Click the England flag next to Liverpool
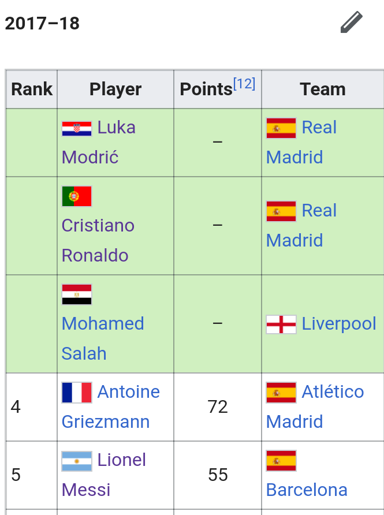384x515 pixels. coord(281,324)
